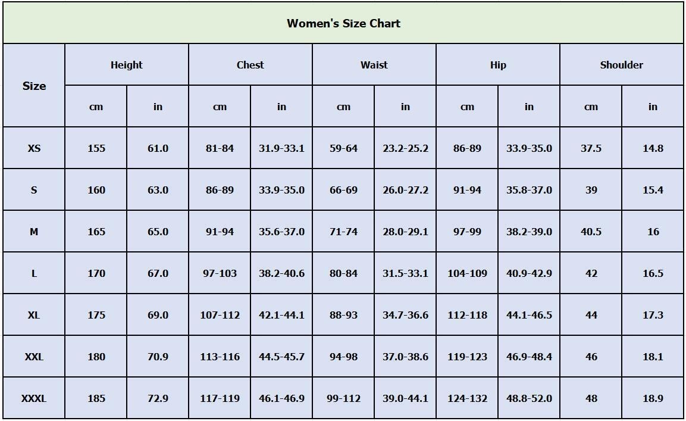The image size is (686, 421).
Task: Select waist inches cell 28.0-29.1
Action: 405,231
